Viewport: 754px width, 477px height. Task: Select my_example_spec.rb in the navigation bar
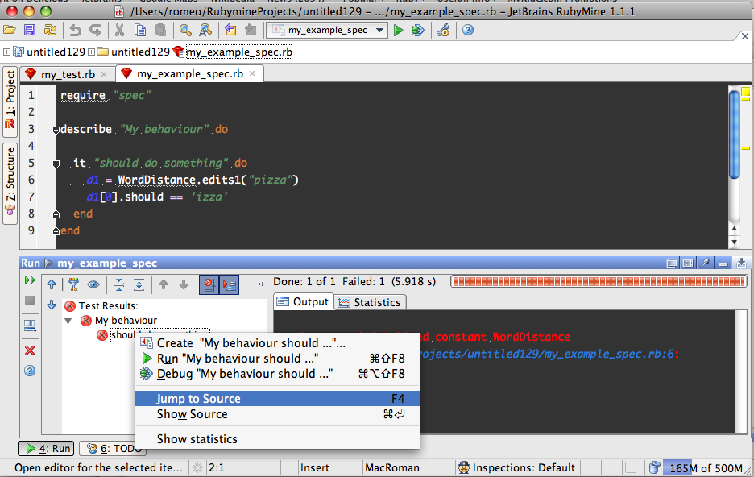tap(239, 52)
